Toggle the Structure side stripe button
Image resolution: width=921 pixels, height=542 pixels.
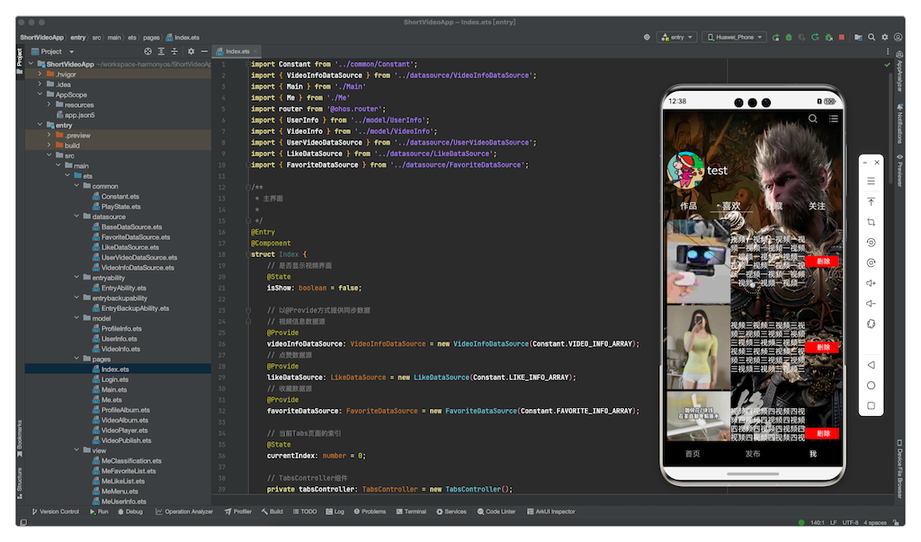20,483
